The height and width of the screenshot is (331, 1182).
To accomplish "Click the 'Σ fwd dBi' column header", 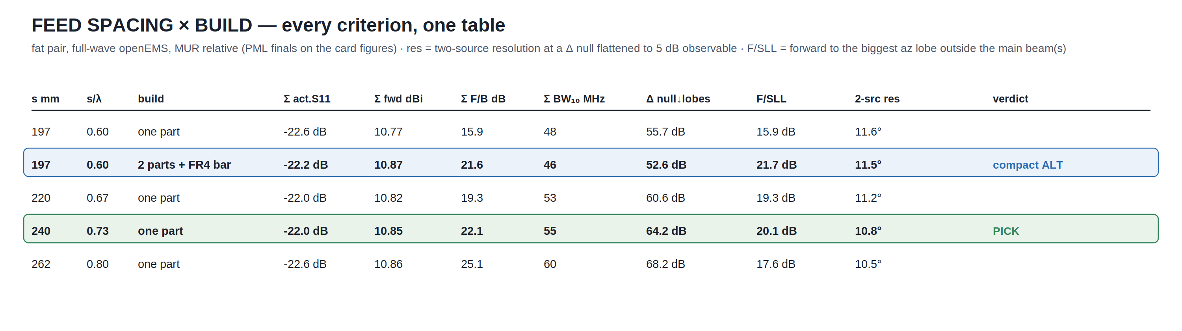I will (398, 99).
